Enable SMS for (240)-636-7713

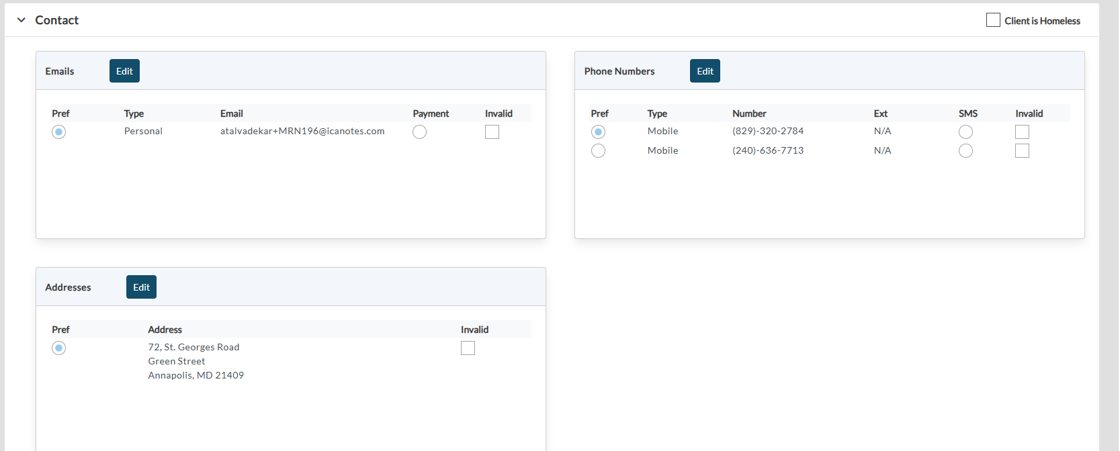coord(965,151)
